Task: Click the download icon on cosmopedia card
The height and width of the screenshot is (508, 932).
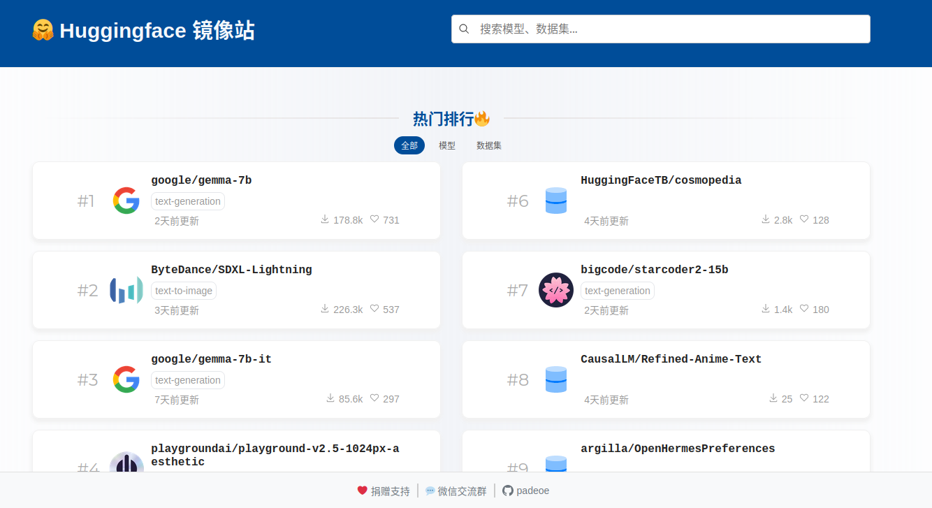Action: click(x=766, y=219)
